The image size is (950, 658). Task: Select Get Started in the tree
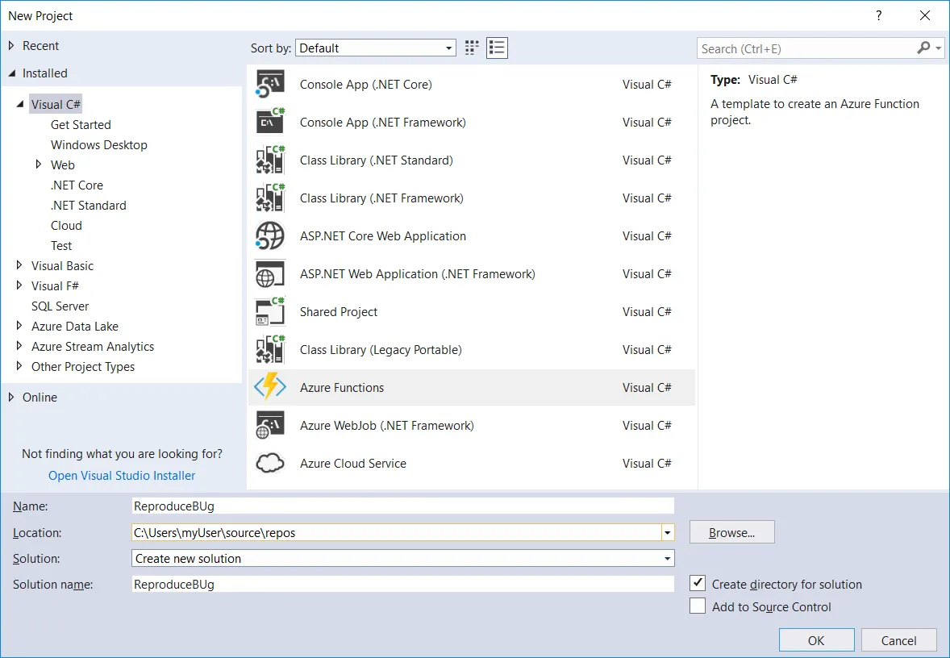(x=81, y=124)
